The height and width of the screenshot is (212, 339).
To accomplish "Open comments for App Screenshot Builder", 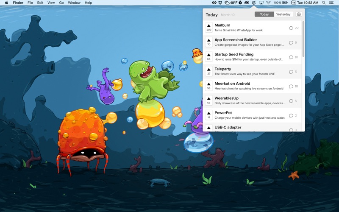I will click(293, 43).
